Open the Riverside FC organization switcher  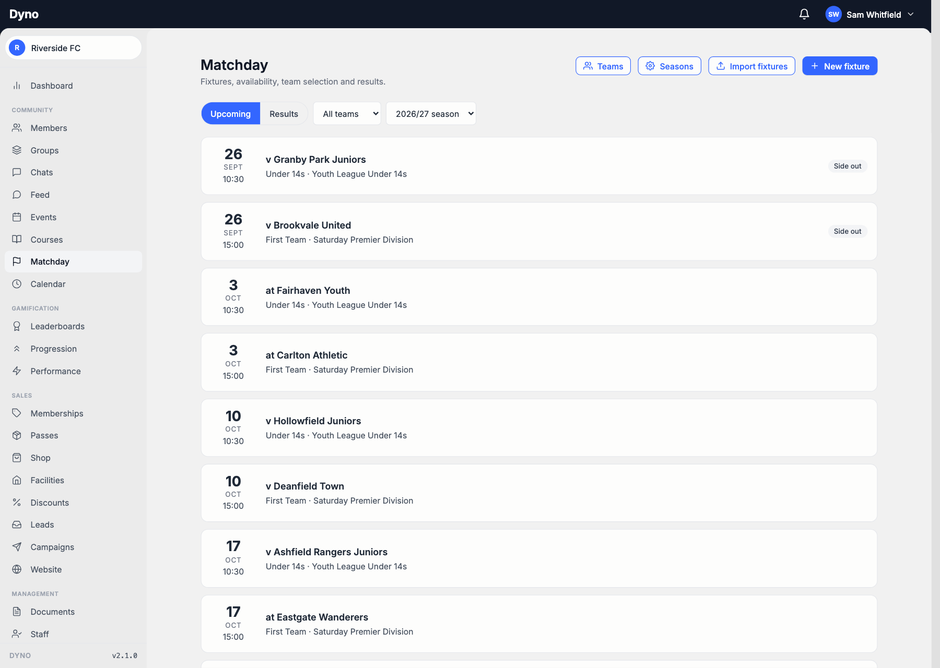click(74, 48)
